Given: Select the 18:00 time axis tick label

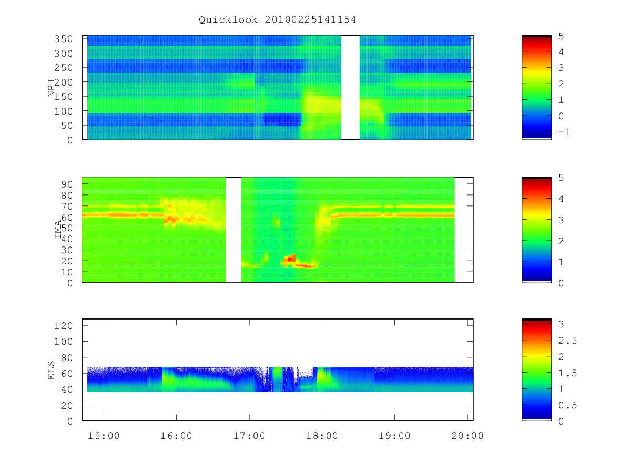Looking at the screenshot, I should tap(322, 436).
